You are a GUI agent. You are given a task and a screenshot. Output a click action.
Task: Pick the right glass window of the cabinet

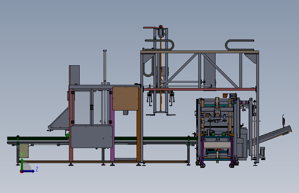[101, 107]
